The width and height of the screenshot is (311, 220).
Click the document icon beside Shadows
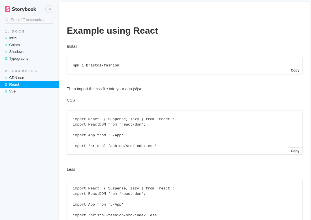point(6,52)
